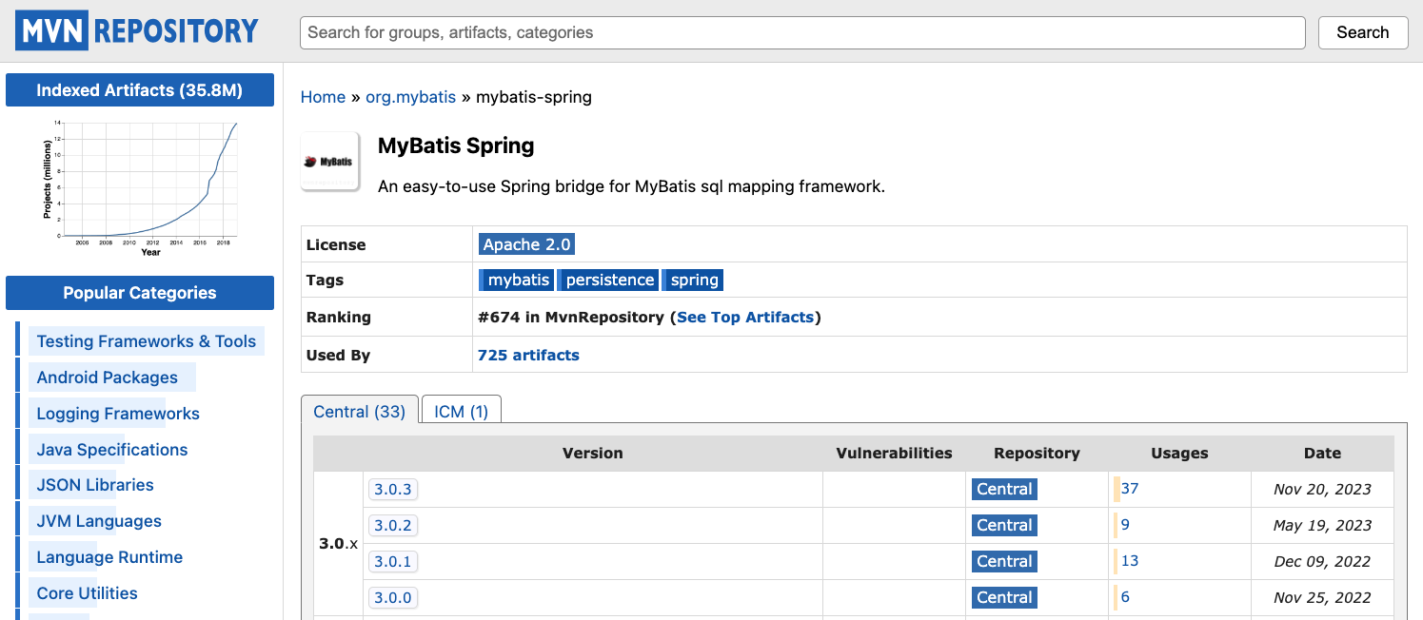Click the indexed artifacts growth chart
Viewport: 1423px width, 620px height.
tap(139, 185)
